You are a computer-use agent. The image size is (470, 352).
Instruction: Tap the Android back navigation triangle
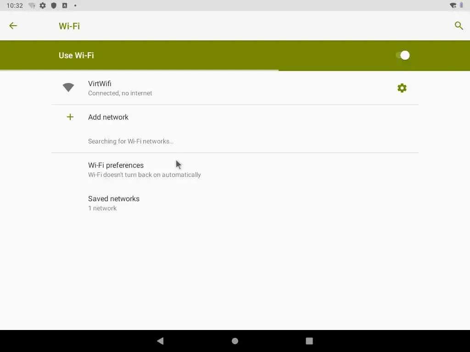pos(161,341)
